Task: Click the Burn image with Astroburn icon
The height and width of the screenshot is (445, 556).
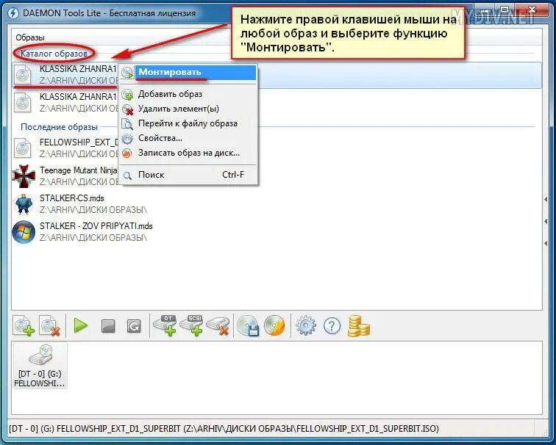Action: tap(275, 325)
